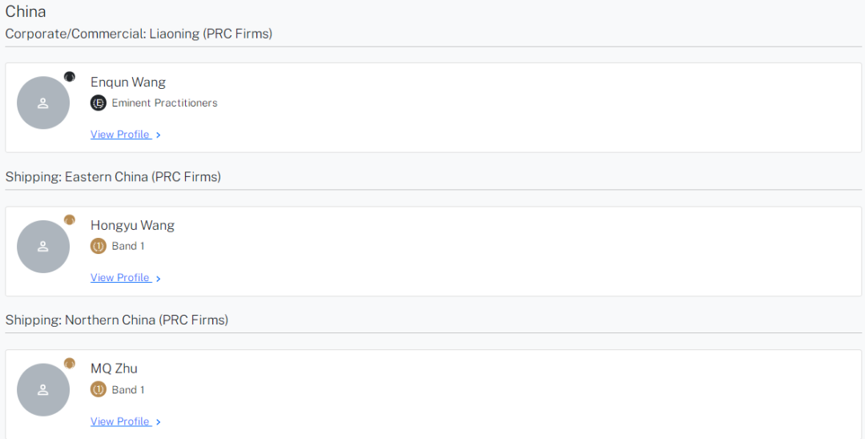Click the chevron beside Enqun Wang's View Profile
Image resolution: width=865 pixels, height=439 pixels.
[159, 135]
